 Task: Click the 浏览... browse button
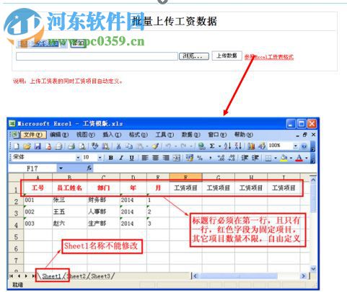pyautogui.click(x=194, y=56)
